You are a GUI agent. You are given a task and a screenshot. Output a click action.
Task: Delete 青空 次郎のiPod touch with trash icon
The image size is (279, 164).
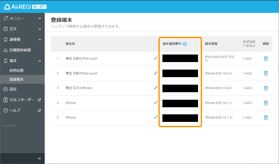tap(266, 73)
